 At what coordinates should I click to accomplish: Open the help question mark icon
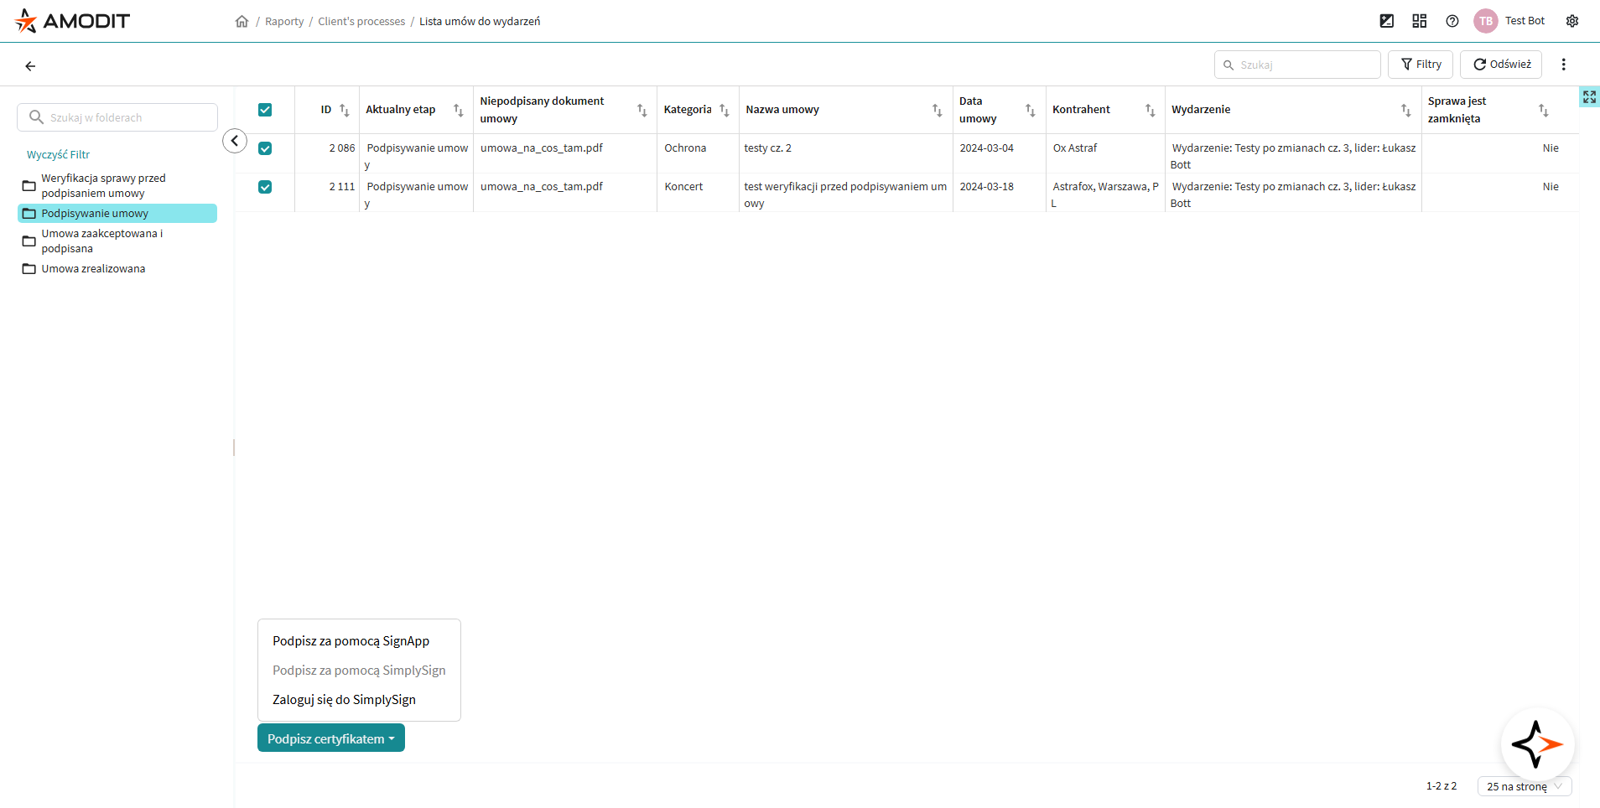point(1452,21)
